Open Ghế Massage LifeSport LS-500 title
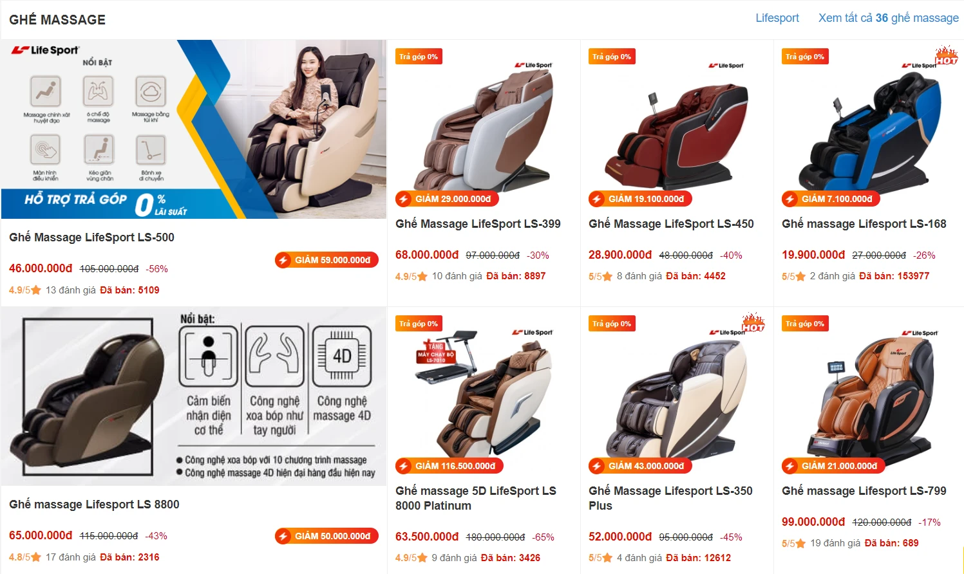The height and width of the screenshot is (574, 964). (x=91, y=237)
